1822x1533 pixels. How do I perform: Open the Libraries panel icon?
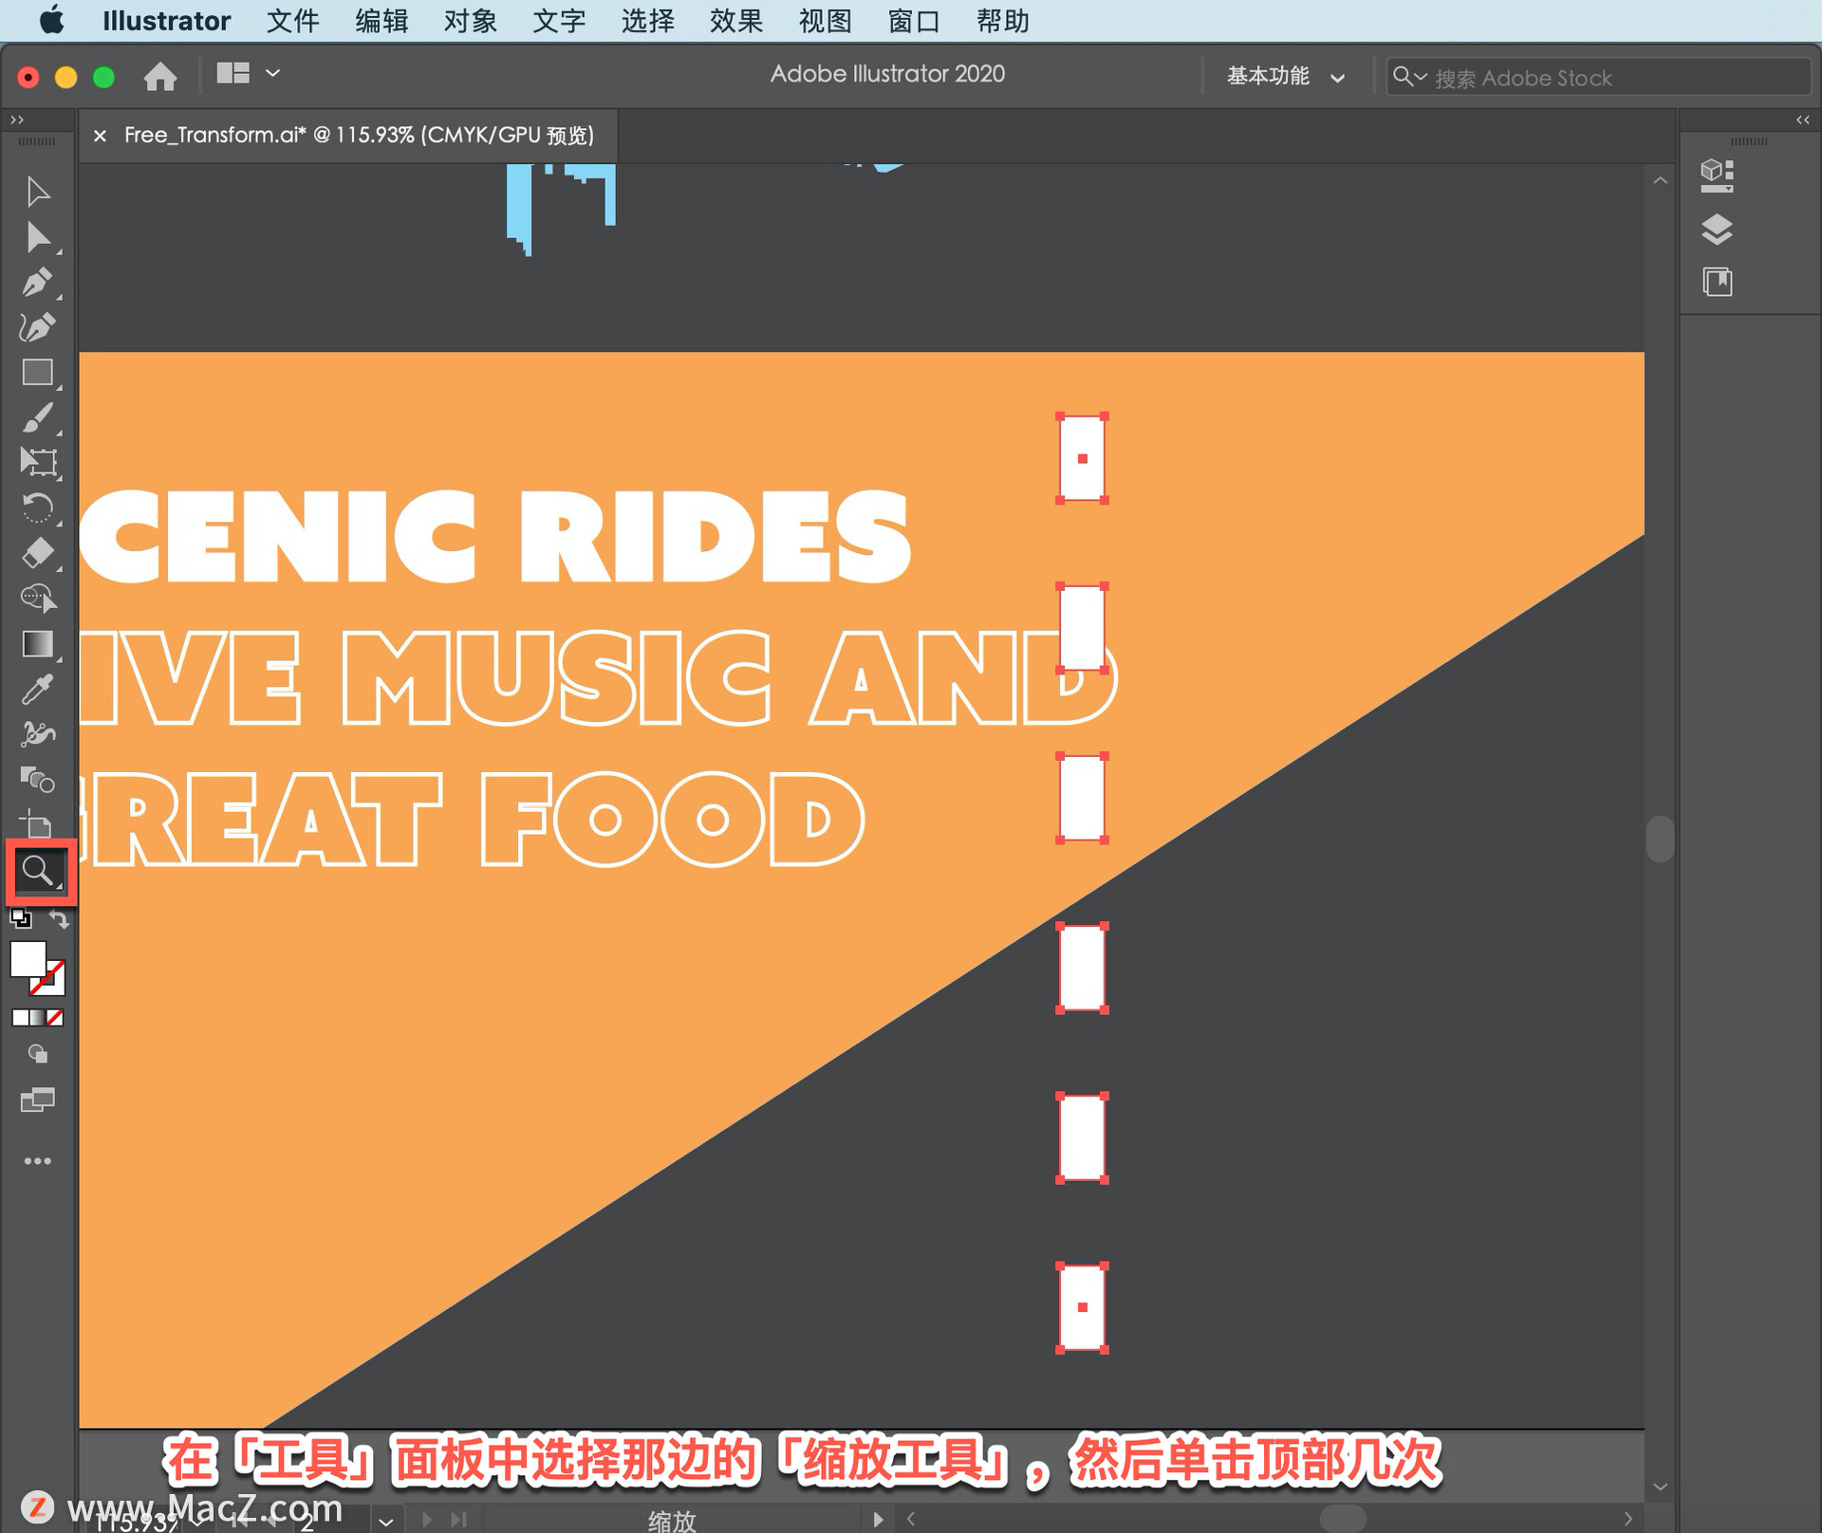[x=1718, y=282]
